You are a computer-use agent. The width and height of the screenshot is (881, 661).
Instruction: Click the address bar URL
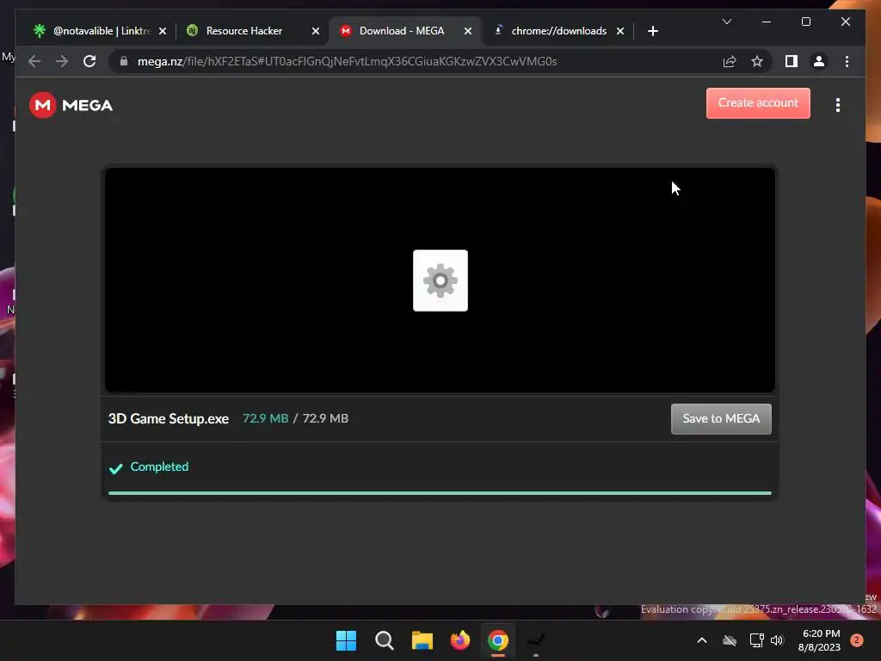pyautogui.click(x=347, y=61)
